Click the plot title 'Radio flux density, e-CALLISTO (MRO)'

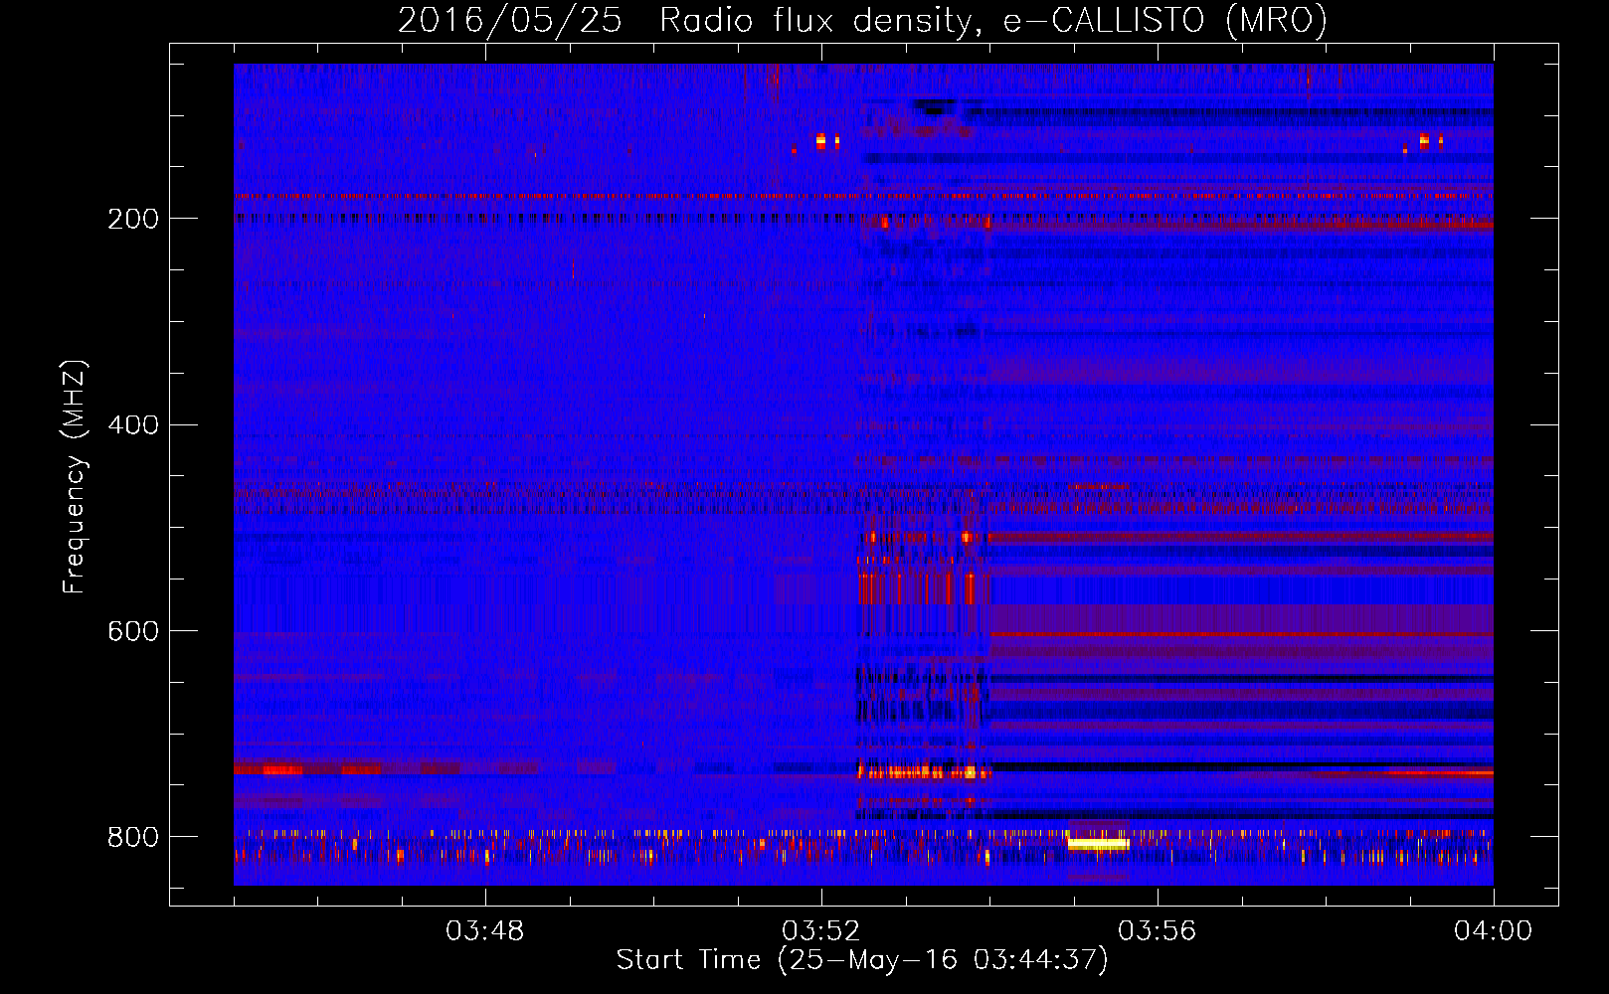coord(992,20)
